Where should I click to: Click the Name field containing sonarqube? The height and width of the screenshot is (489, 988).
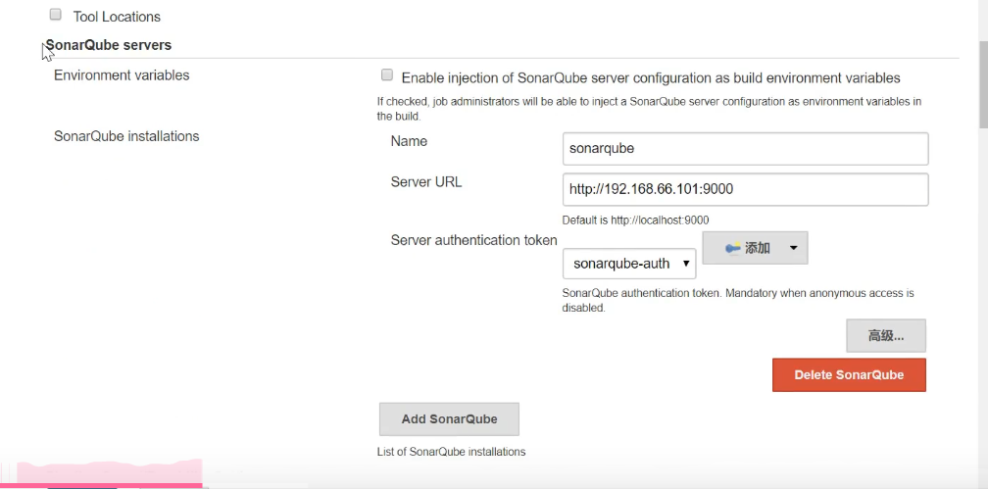(x=745, y=149)
